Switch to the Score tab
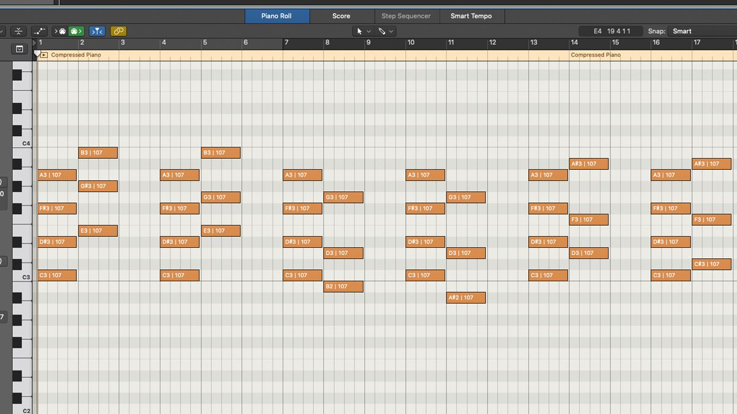 341,16
